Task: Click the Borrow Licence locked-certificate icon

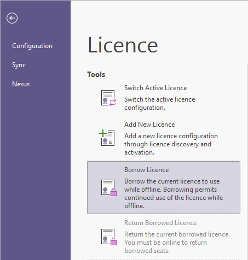Action: click(x=109, y=188)
